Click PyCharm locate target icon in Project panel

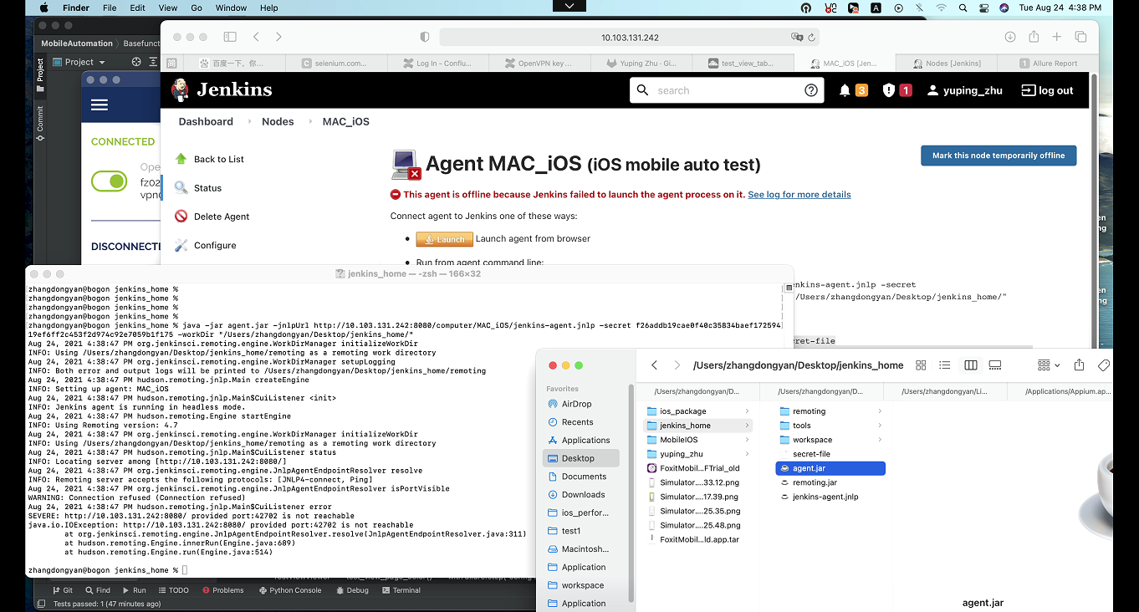click(135, 62)
